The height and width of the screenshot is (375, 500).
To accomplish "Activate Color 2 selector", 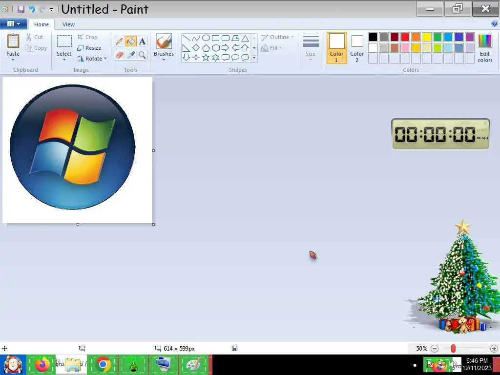I will click(x=357, y=48).
